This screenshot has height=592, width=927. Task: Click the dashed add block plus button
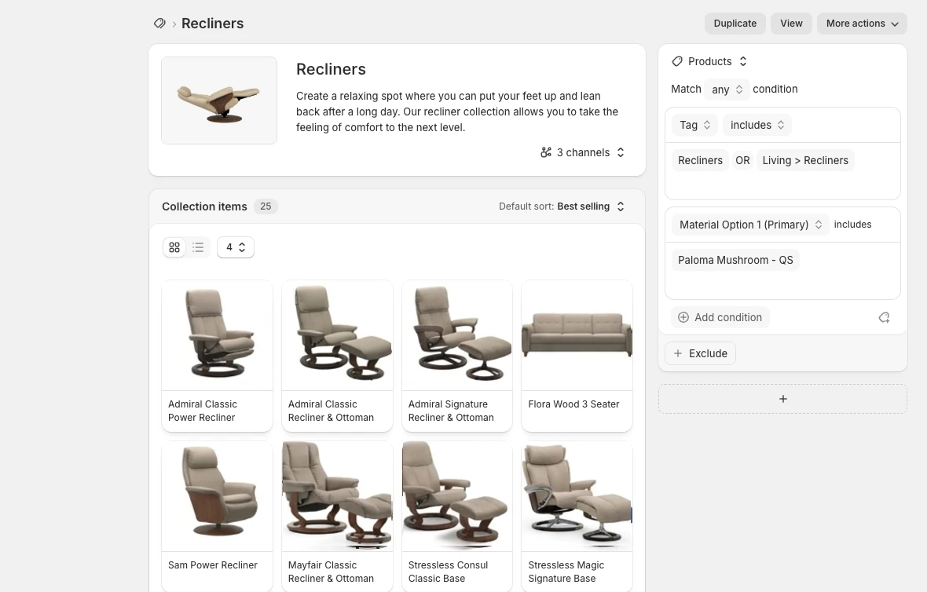pos(782,399)
